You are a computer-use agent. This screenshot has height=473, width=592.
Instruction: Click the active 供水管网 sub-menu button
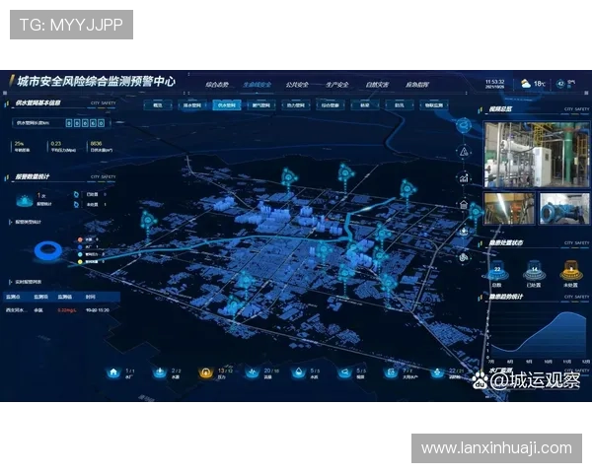tap(227, 105)
